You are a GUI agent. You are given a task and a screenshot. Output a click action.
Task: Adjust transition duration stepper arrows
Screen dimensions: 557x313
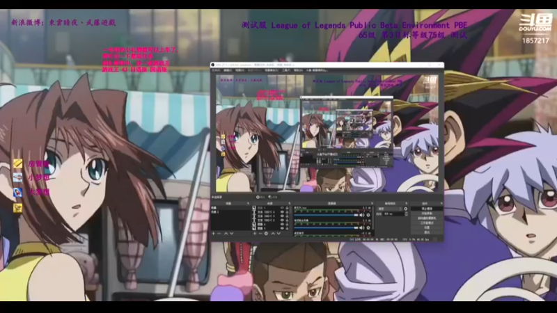point(407,214)
